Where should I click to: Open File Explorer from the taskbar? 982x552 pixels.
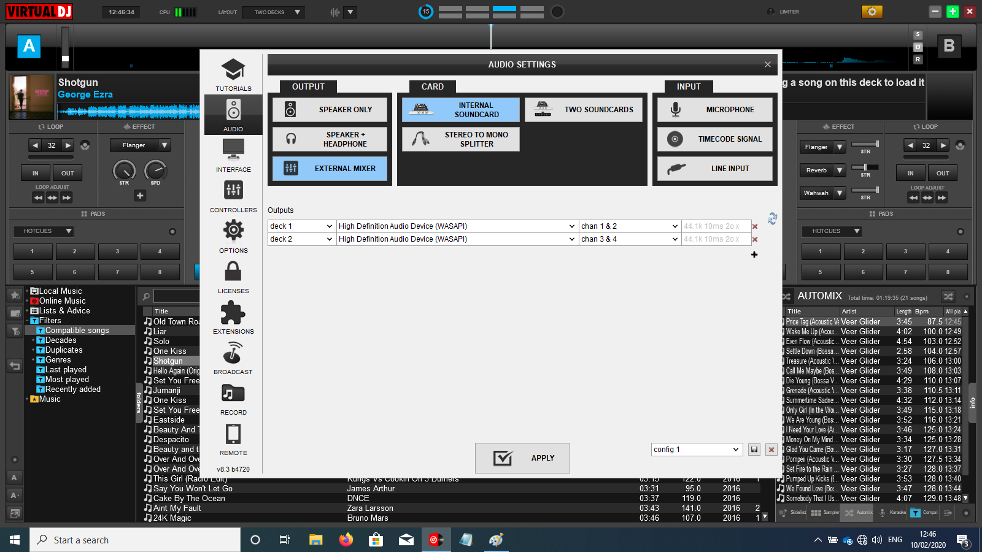pyautogui.click(x=316, y=540)
